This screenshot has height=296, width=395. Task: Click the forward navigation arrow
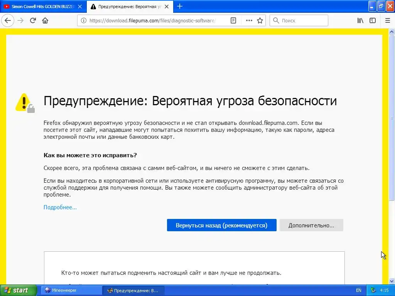20,20
